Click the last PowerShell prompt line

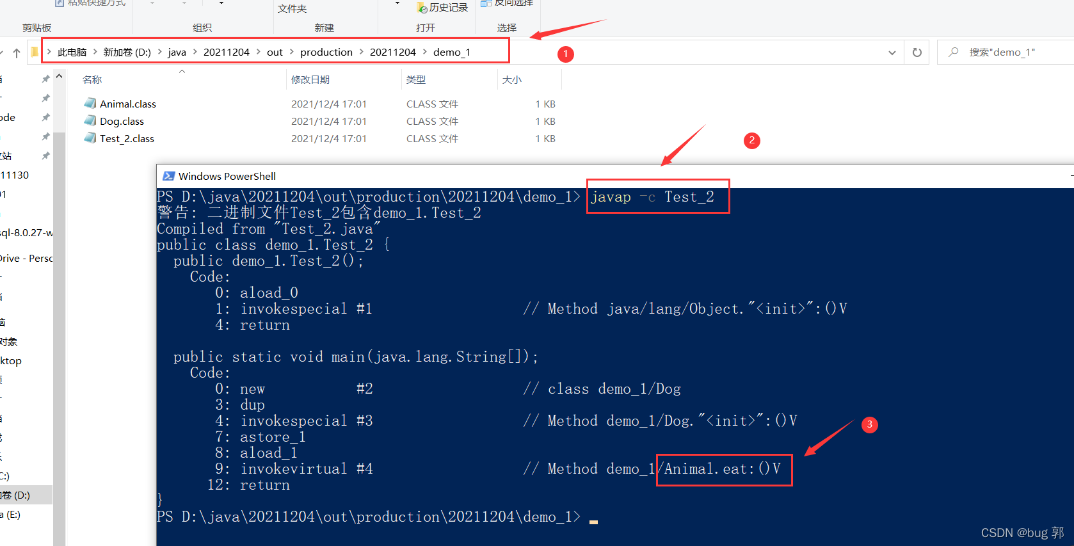[x=369, y=517]
